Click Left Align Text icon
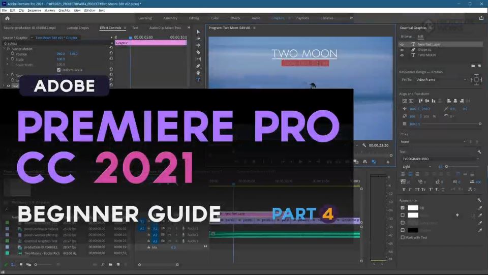This screenshot has width=488, height=275. (x=404, y=174)
